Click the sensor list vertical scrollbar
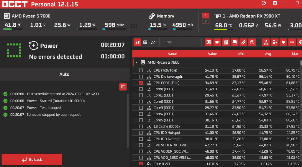The width and height of the screenshot is (302, 167). tap(301, 63)
